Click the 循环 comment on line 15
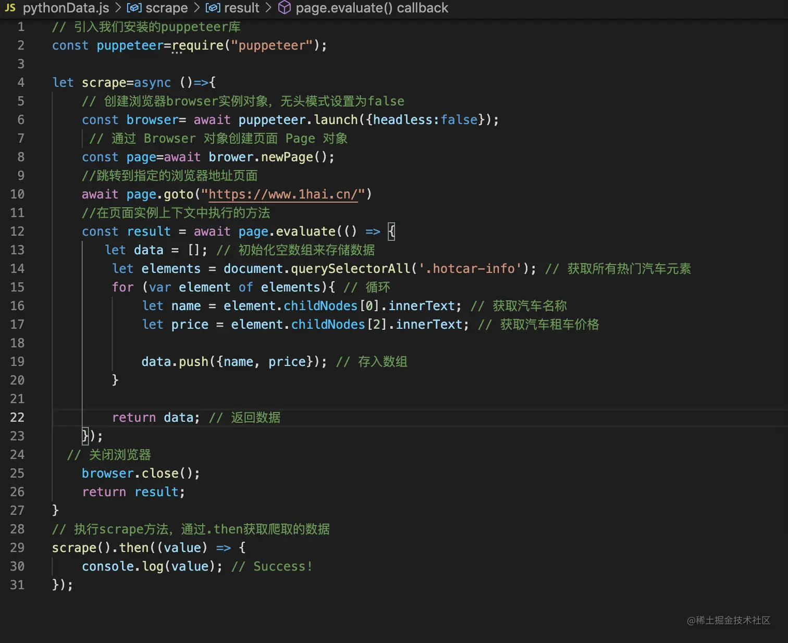 tap(367, 288)
